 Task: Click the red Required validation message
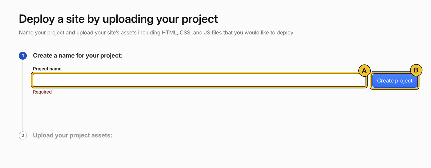[x=42, y=92]
